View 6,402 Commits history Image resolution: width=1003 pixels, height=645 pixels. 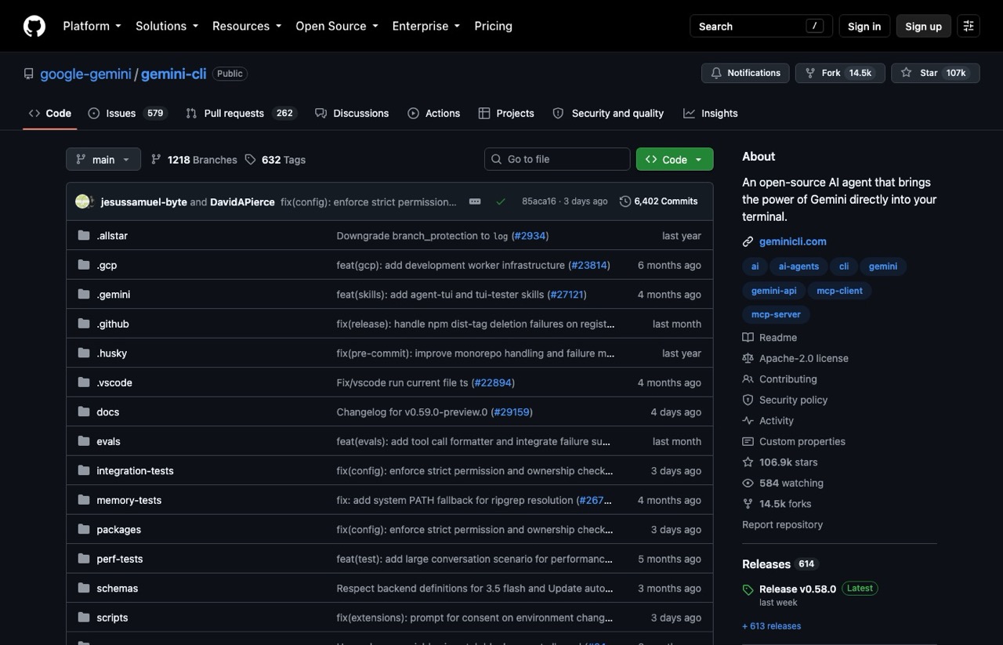[658, 201]
